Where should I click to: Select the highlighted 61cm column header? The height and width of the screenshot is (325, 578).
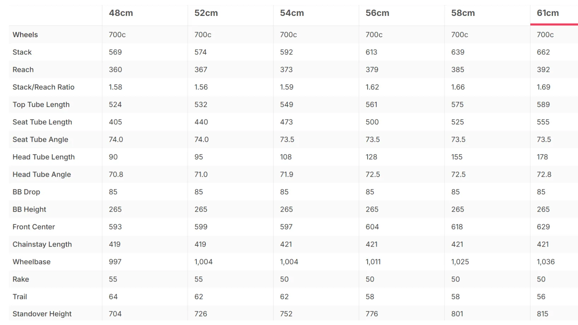click(548, 13)
